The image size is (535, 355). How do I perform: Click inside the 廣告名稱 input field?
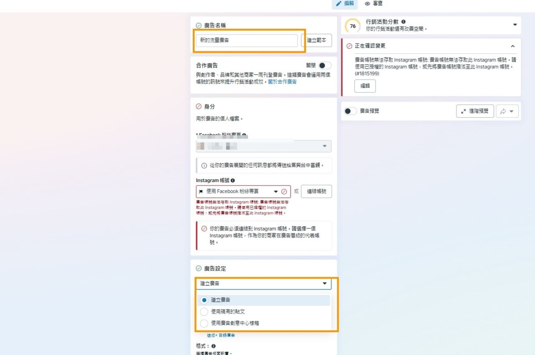[x=247, y=41]
